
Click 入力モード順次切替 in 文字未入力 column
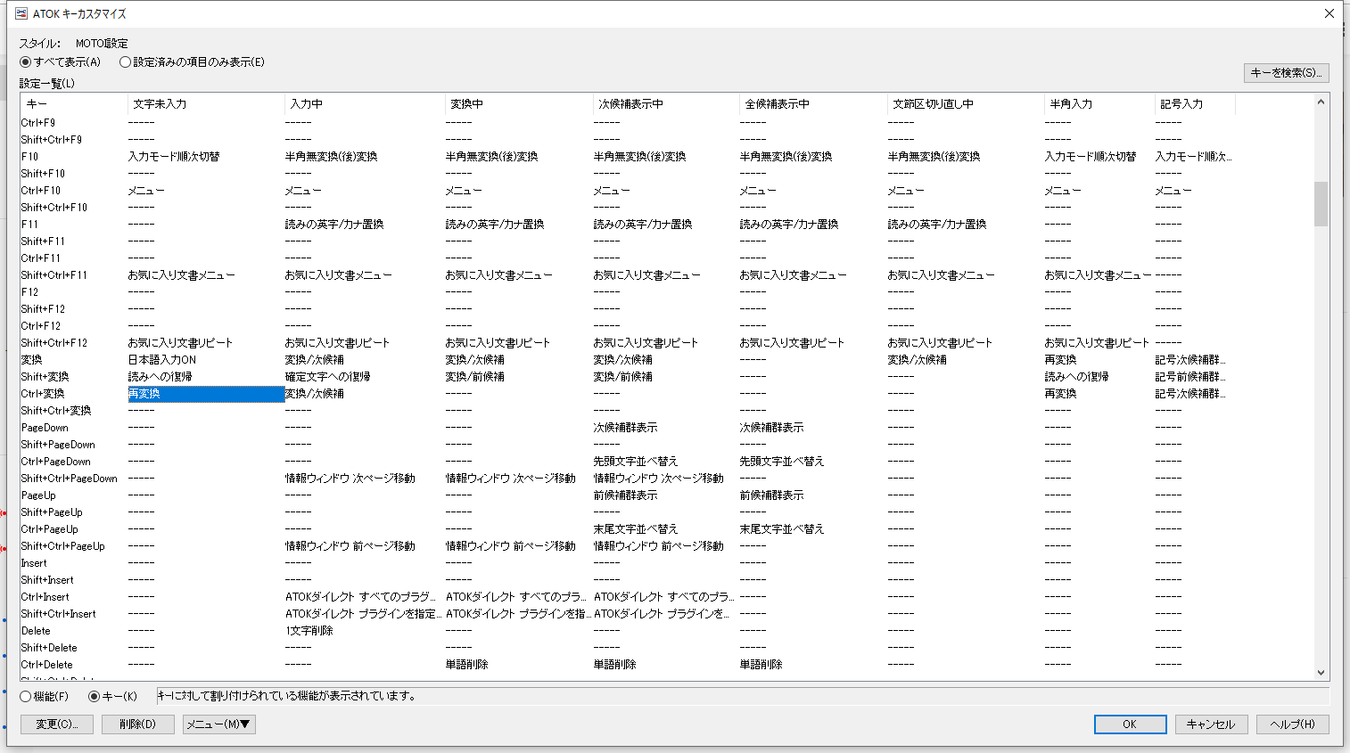click(174, 157)
